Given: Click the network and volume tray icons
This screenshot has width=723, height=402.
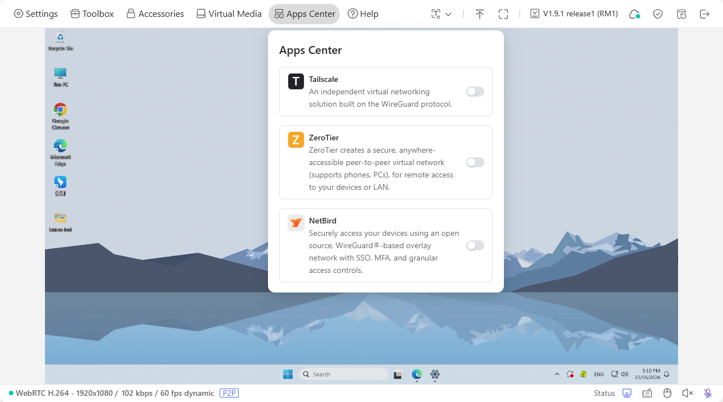Looking at the screenshot, I should (620, 374).
